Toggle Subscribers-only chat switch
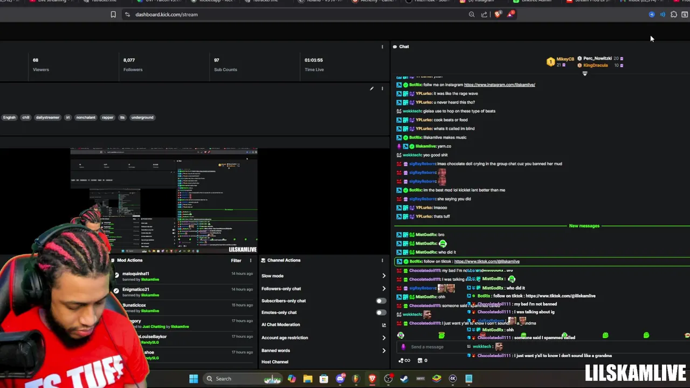The image size is (690, 388). coord(381,301)
